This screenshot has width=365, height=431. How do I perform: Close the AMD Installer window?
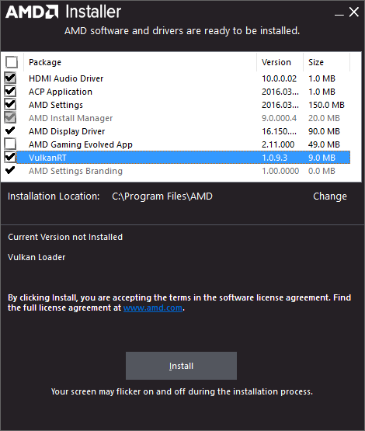[x=354, y=12]
